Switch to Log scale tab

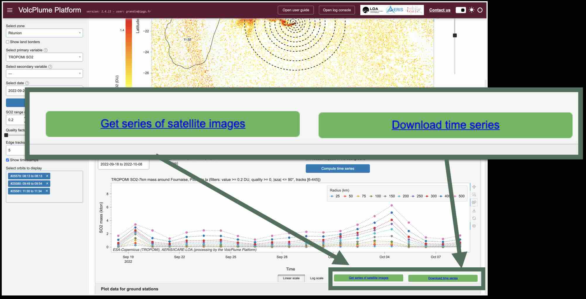pos(316,278)
